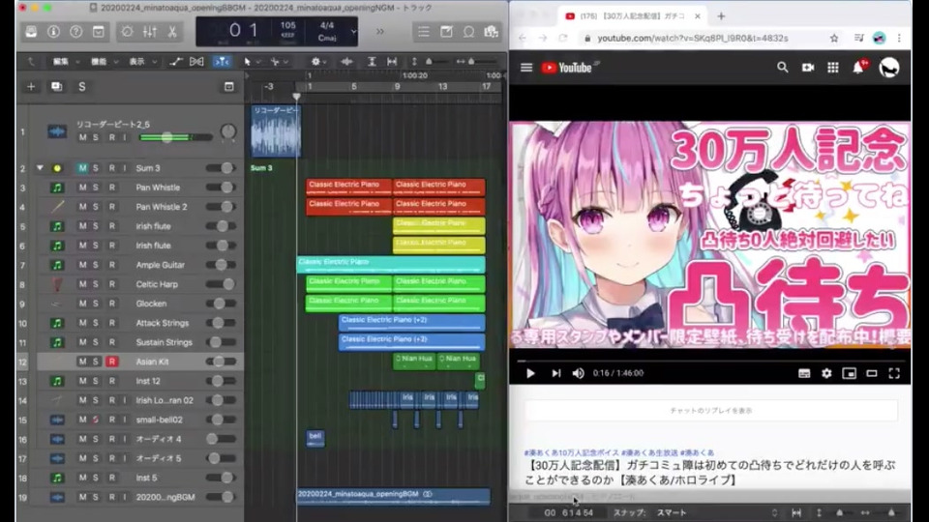Open the gear settings dropdown in tracks toolbar

[318, 62]
